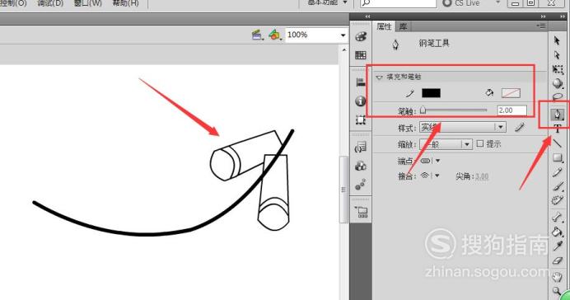Image resolution: width=570 pixels, height=300 pixels.
Task: Click the stroke width 2.00 field
Action: pyautogui.click(x=512, y=110)
